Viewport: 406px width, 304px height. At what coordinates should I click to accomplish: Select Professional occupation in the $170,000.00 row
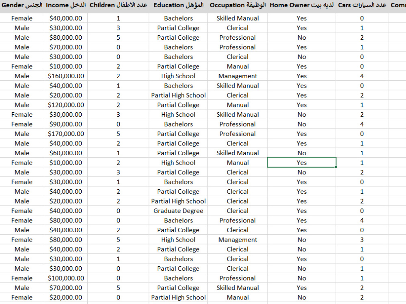coord(238,134)
